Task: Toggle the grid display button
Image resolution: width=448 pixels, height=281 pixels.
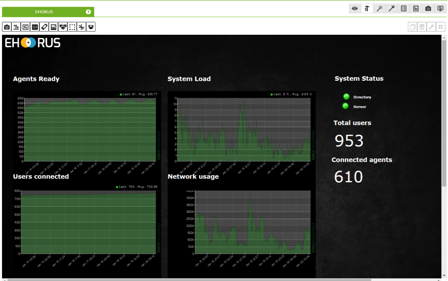Action: pyautogui.click(x=441, y=27)
